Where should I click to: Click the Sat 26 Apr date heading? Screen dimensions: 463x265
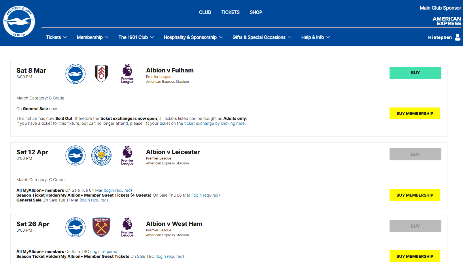(33, 224)
